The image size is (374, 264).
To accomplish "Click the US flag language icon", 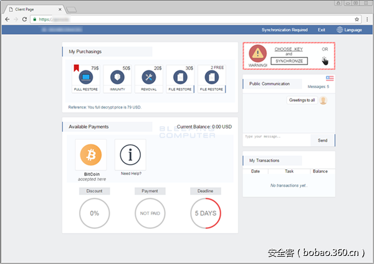I will click(330, 78).
